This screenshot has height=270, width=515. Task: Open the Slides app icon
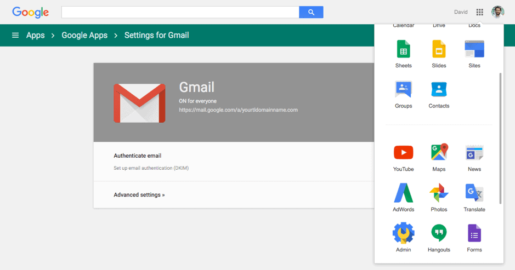(x=439, y=50)
